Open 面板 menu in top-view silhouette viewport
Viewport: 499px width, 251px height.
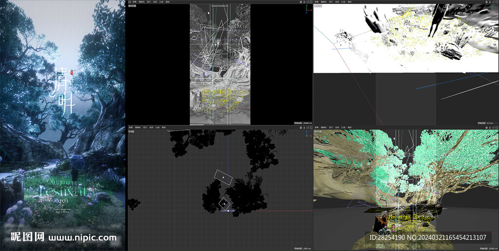pos(164,127)
